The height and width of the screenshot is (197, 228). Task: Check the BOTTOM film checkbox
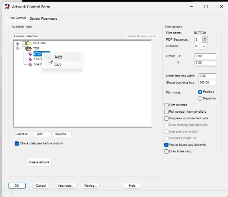[x=24, y=43]
